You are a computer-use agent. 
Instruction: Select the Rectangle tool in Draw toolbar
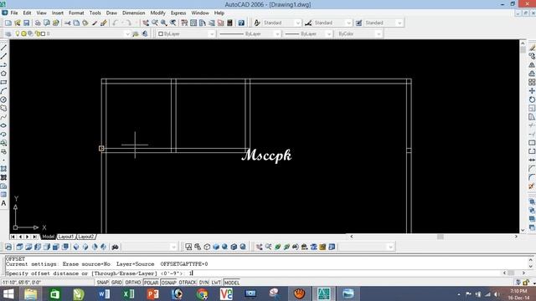coord(3,82)
